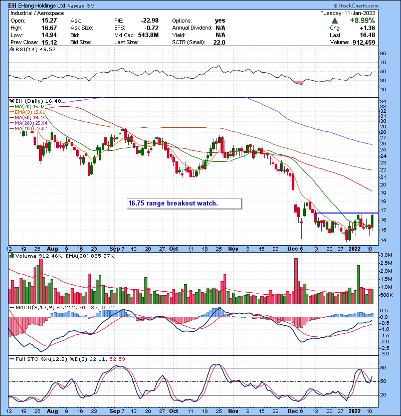Click the High value 16.67
Viewport: 401px width, 416px height.
click(49, 28)
